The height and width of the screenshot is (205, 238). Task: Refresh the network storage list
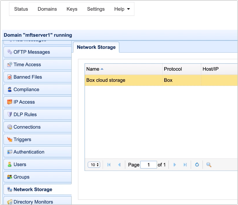click(x=197, y=164)
